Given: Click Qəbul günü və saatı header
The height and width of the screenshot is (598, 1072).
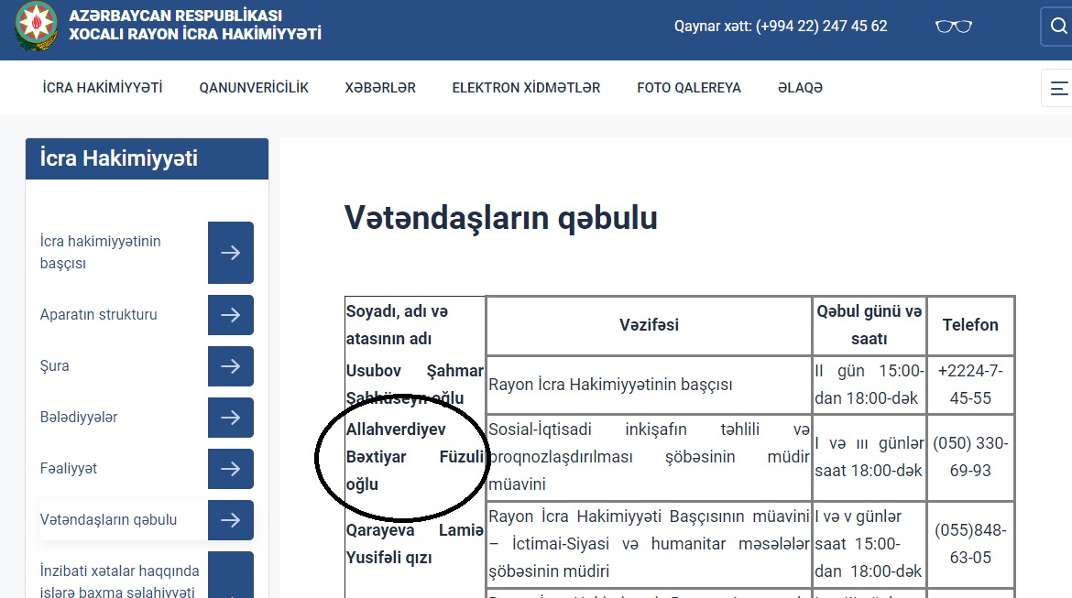Looking at the screenshot, I should (869, 325).
